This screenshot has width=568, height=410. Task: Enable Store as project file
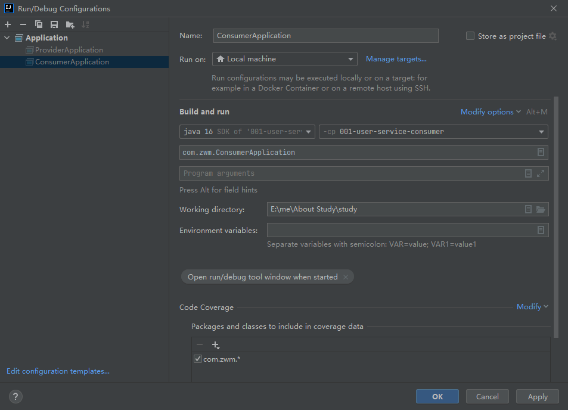tap(470, 36)
